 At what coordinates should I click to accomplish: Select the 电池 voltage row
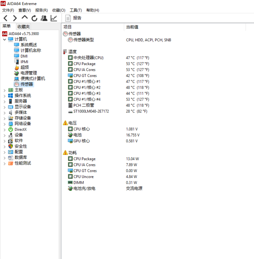(104, 135)
